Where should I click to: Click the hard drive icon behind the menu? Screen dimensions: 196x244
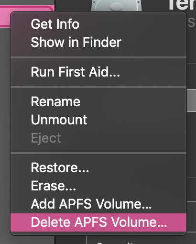coord(116,6)
